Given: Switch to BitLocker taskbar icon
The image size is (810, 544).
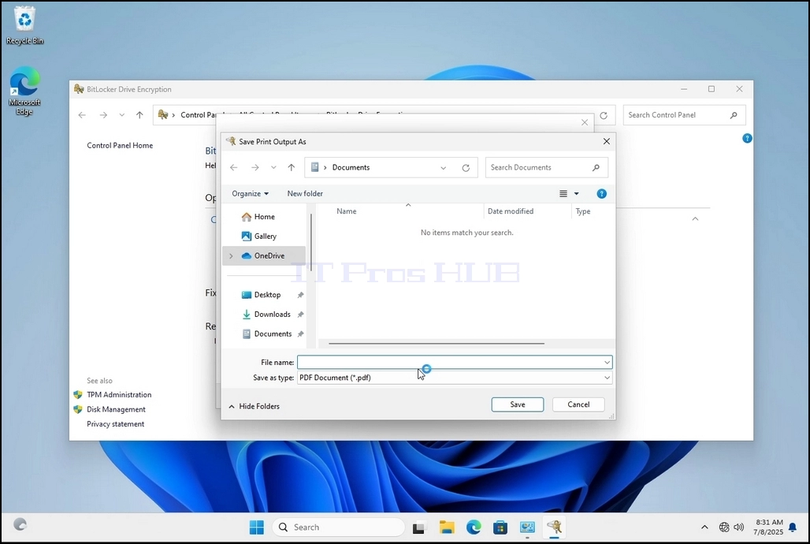Looking at the screenshot, I should click(x=554, y=527).
